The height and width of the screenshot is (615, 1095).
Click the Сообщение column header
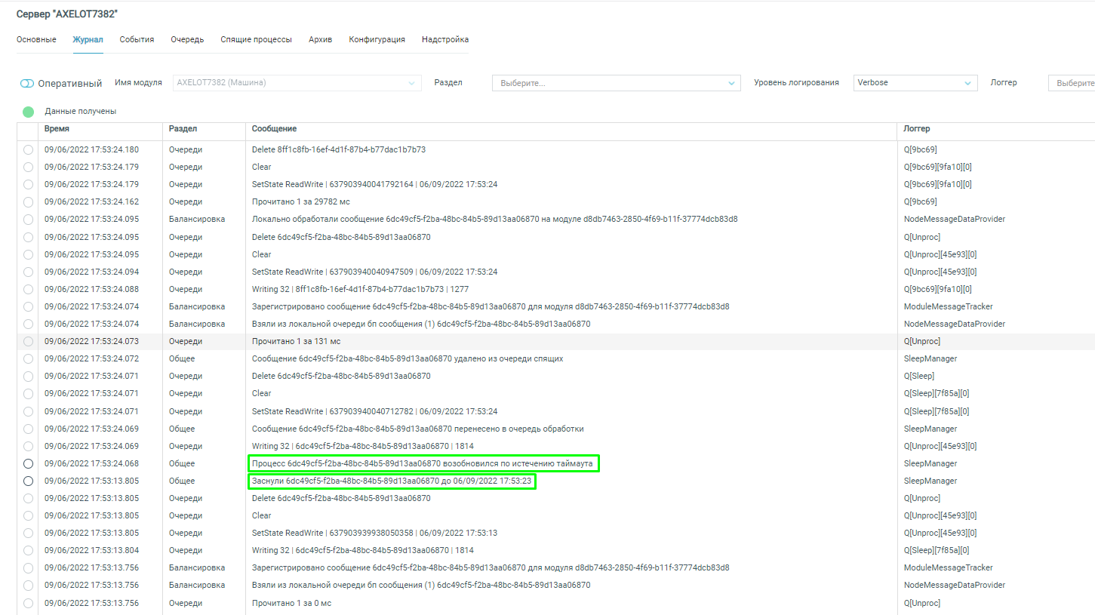[274, 129]
